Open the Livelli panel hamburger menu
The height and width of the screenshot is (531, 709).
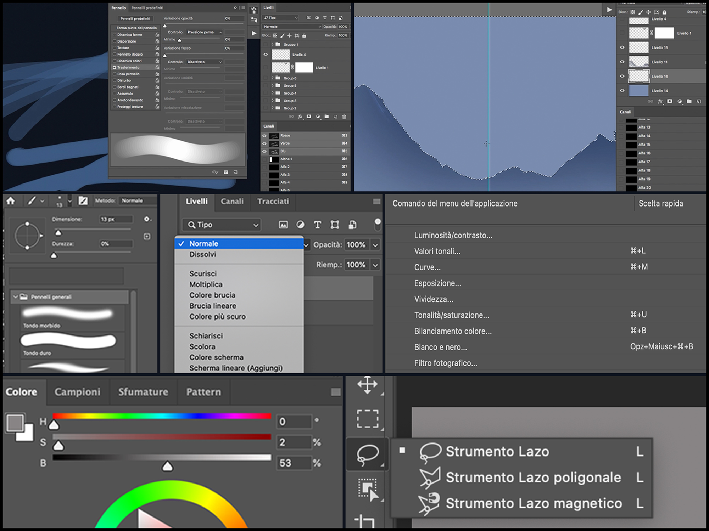pos(376,202)
